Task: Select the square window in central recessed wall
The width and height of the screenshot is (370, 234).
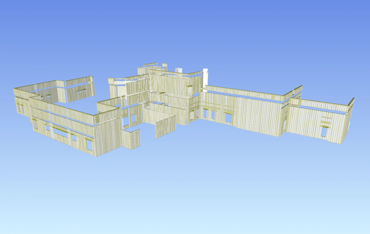Action: [133, 119]
